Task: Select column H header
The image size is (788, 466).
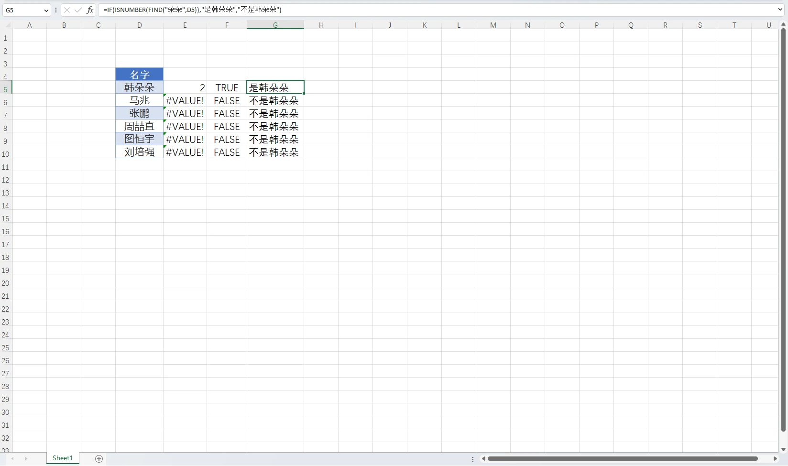Action: pyautogui.click(x=321, y=25)
